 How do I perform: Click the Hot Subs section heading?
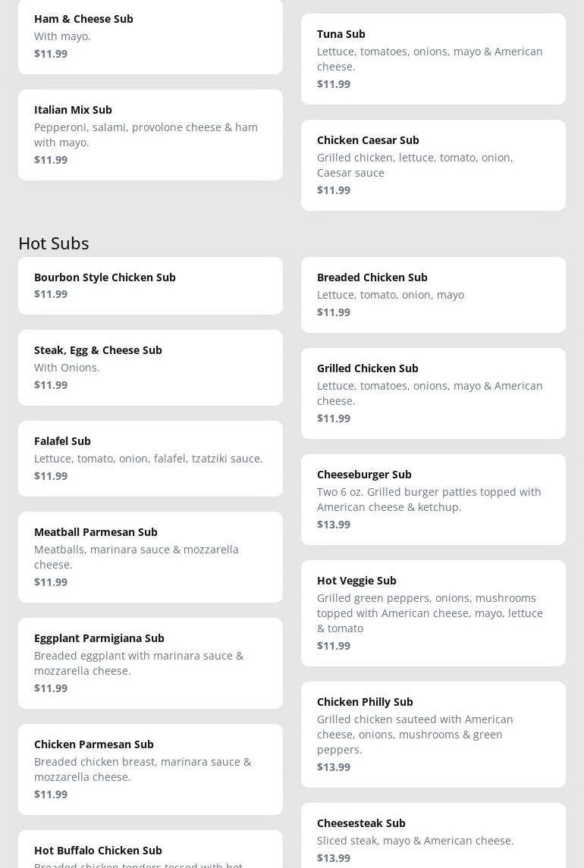click(54, 243)
